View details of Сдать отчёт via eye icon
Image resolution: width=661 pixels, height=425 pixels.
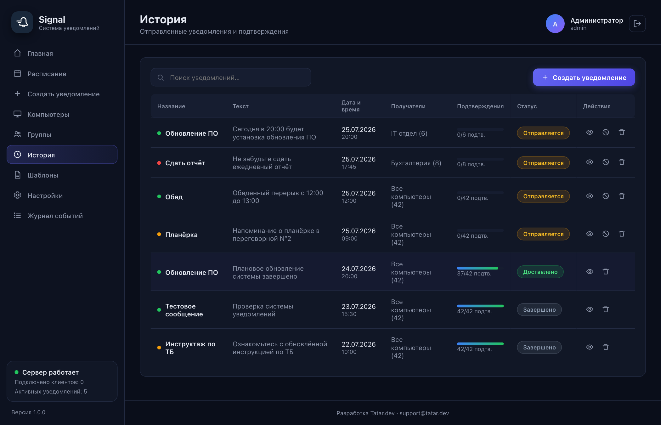point(590,162)
